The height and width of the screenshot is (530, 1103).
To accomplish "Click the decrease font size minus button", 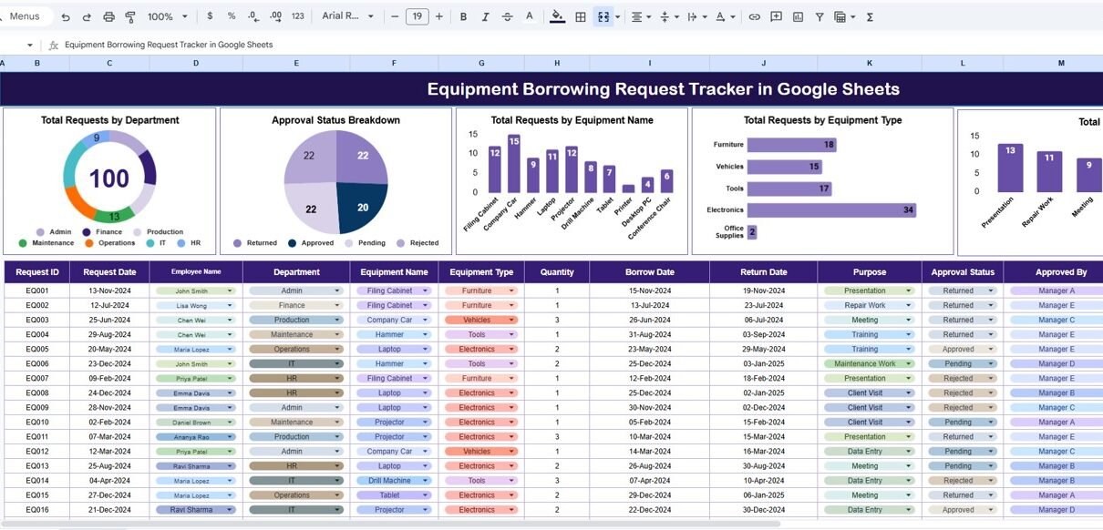I will 394,16.
